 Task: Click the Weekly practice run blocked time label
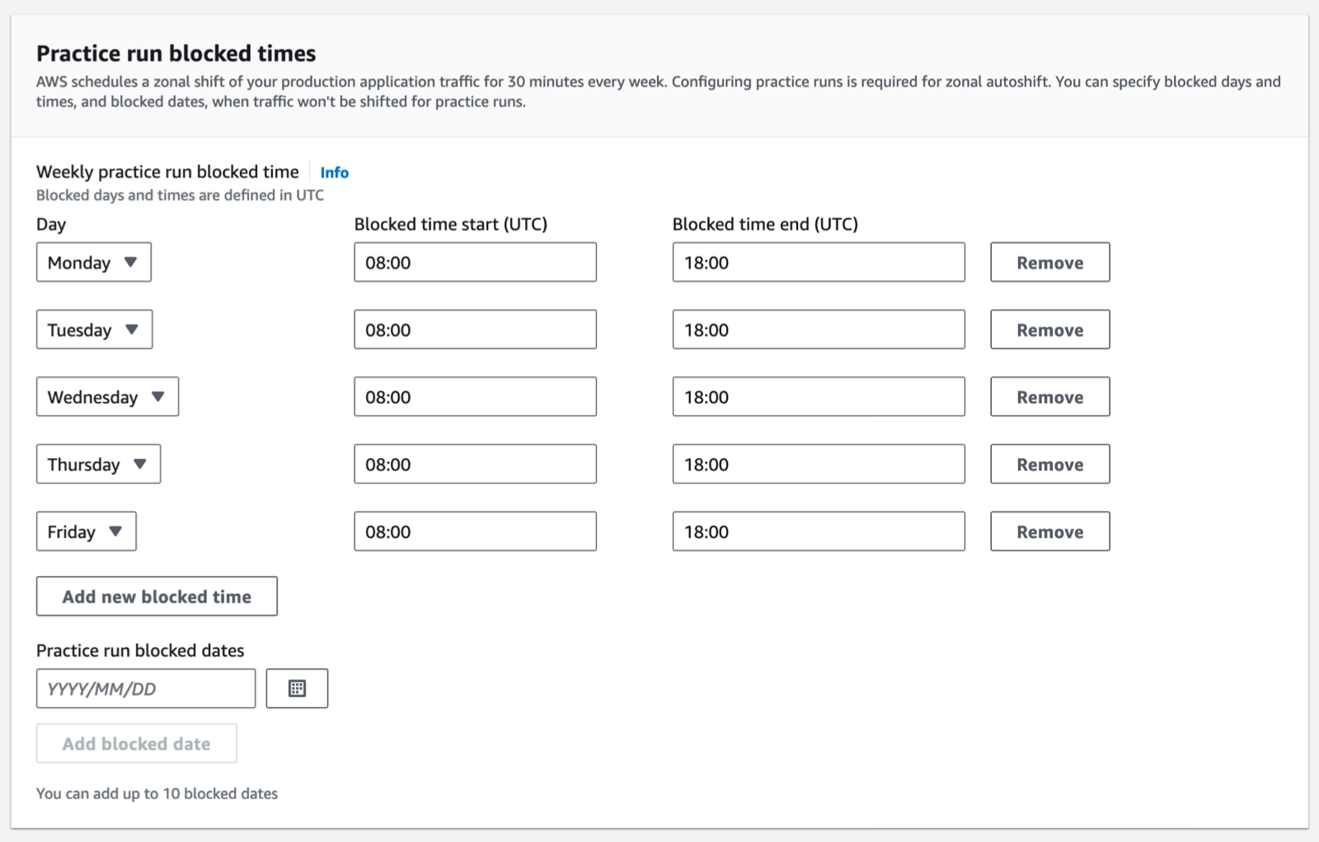click(x=167, y=171)
